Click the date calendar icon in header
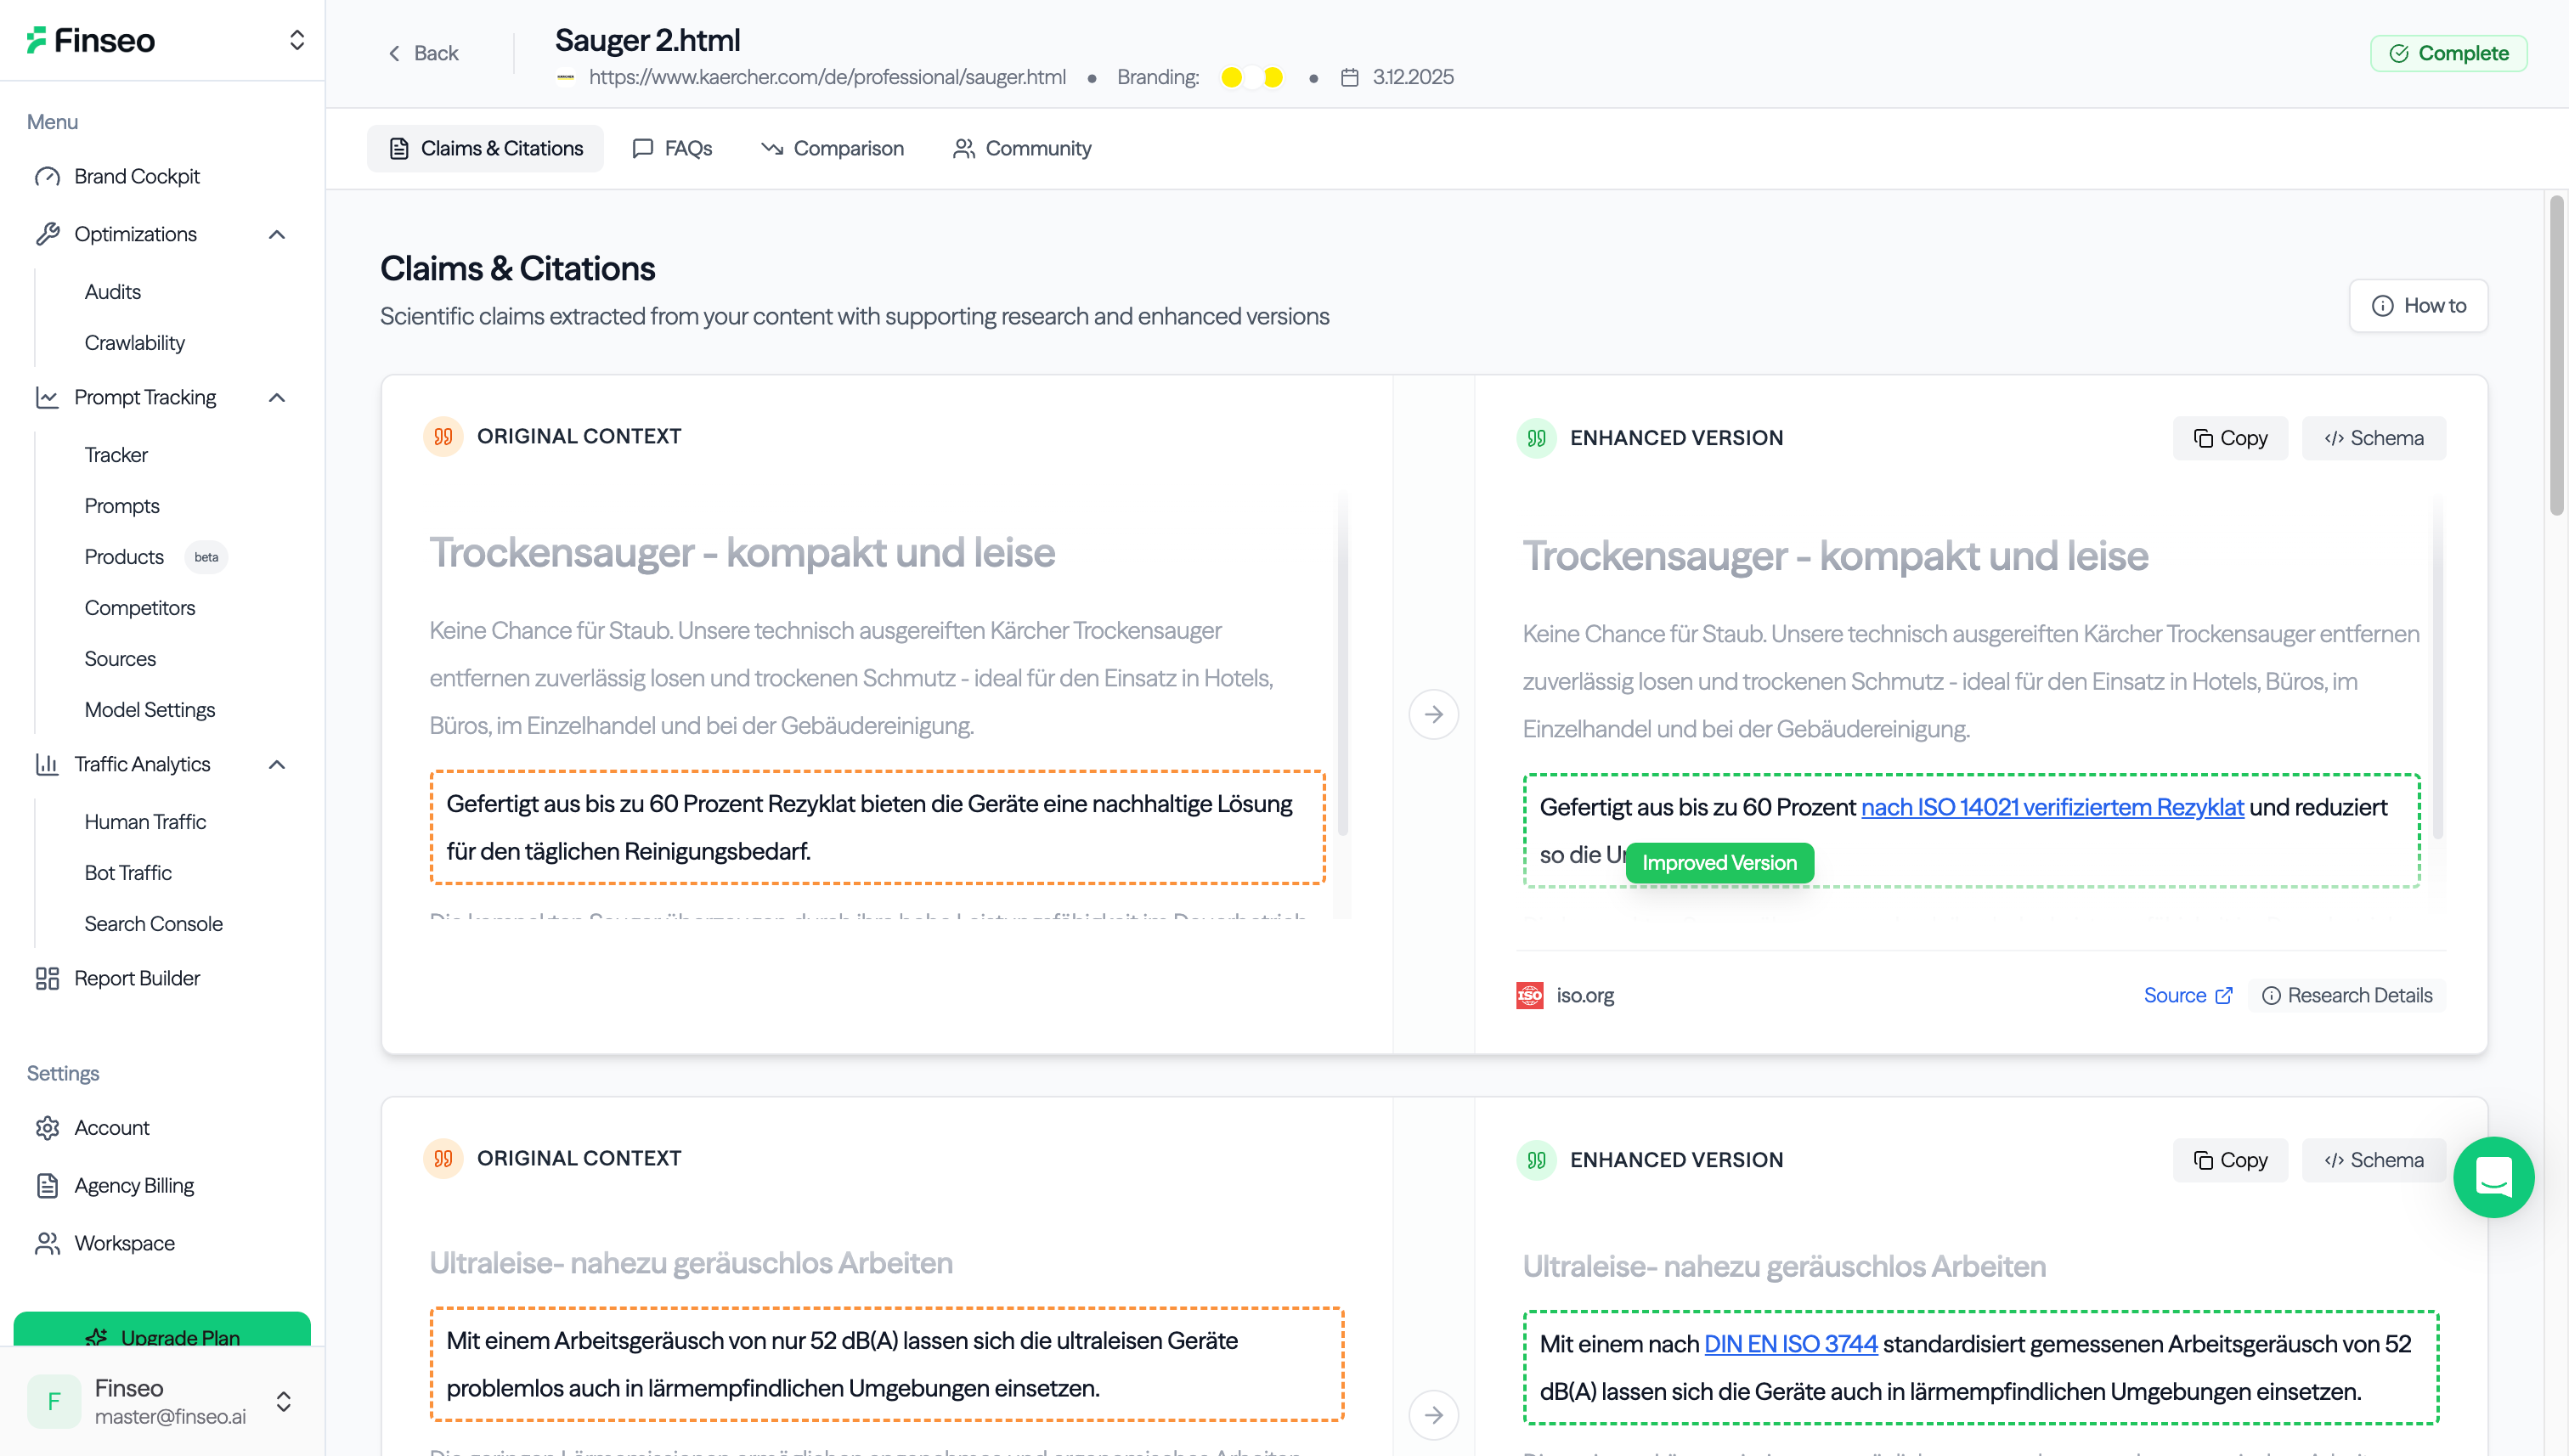Viewport: 2569px width, 1456px height. coord(1349,77)
